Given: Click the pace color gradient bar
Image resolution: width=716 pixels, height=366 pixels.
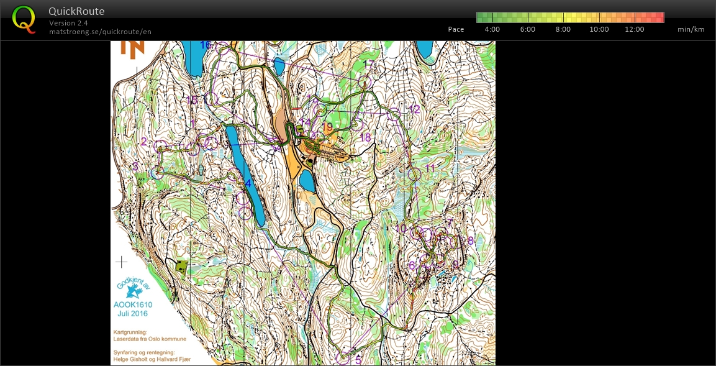Looking at the screenshot, I should (x=570, y=17).
